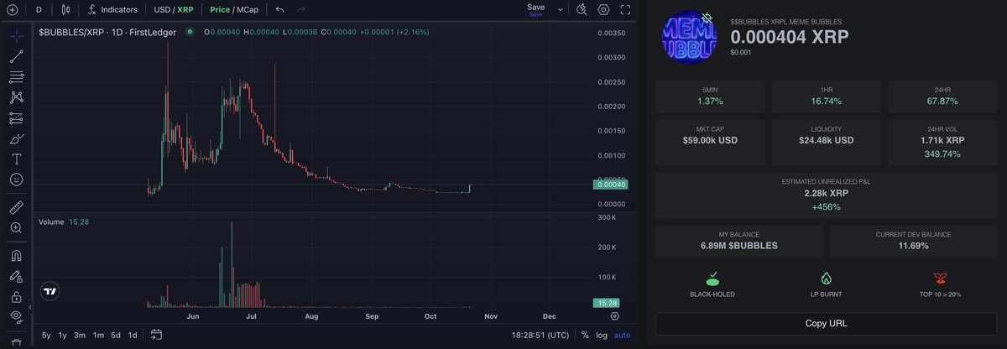
Task: Click the 5MIN 1.37% stat card
Action: tap(710, 96)
